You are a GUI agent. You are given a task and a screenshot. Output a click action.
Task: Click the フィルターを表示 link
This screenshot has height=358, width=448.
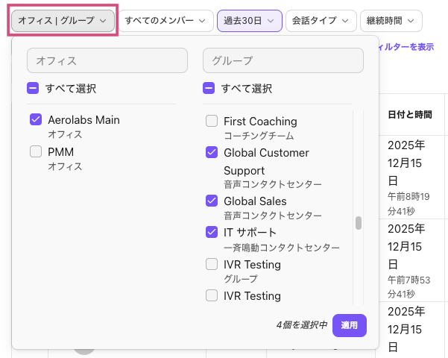point(407,46)
